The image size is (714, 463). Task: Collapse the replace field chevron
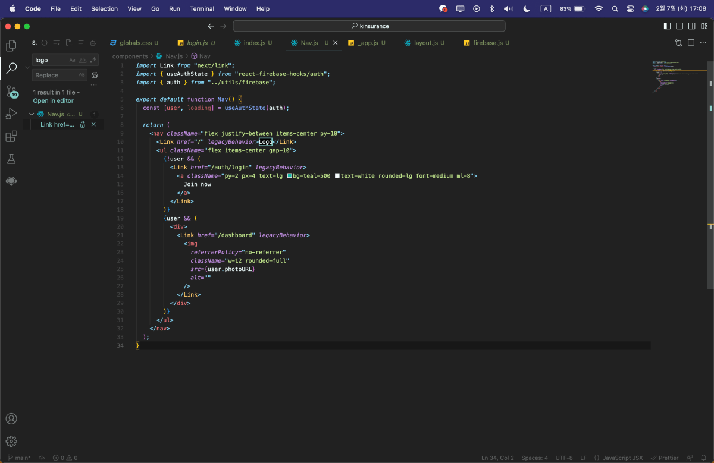point(27,67)
